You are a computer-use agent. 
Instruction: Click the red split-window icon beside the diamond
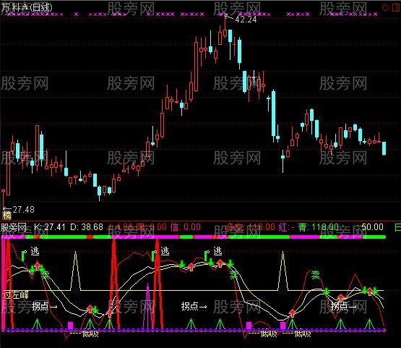coord(396,7)
